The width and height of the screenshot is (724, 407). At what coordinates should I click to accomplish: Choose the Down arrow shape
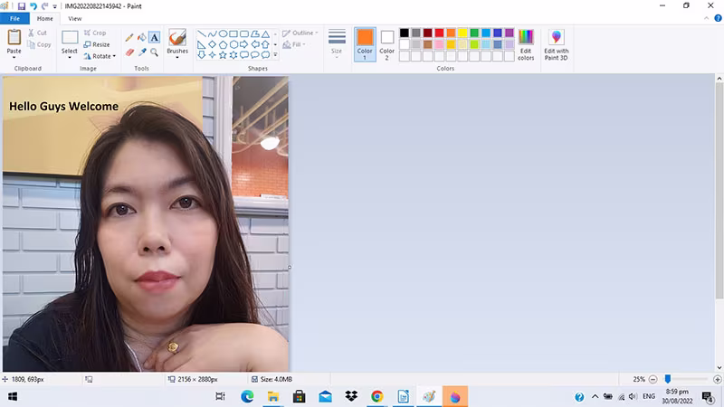(x=201, y=55)
